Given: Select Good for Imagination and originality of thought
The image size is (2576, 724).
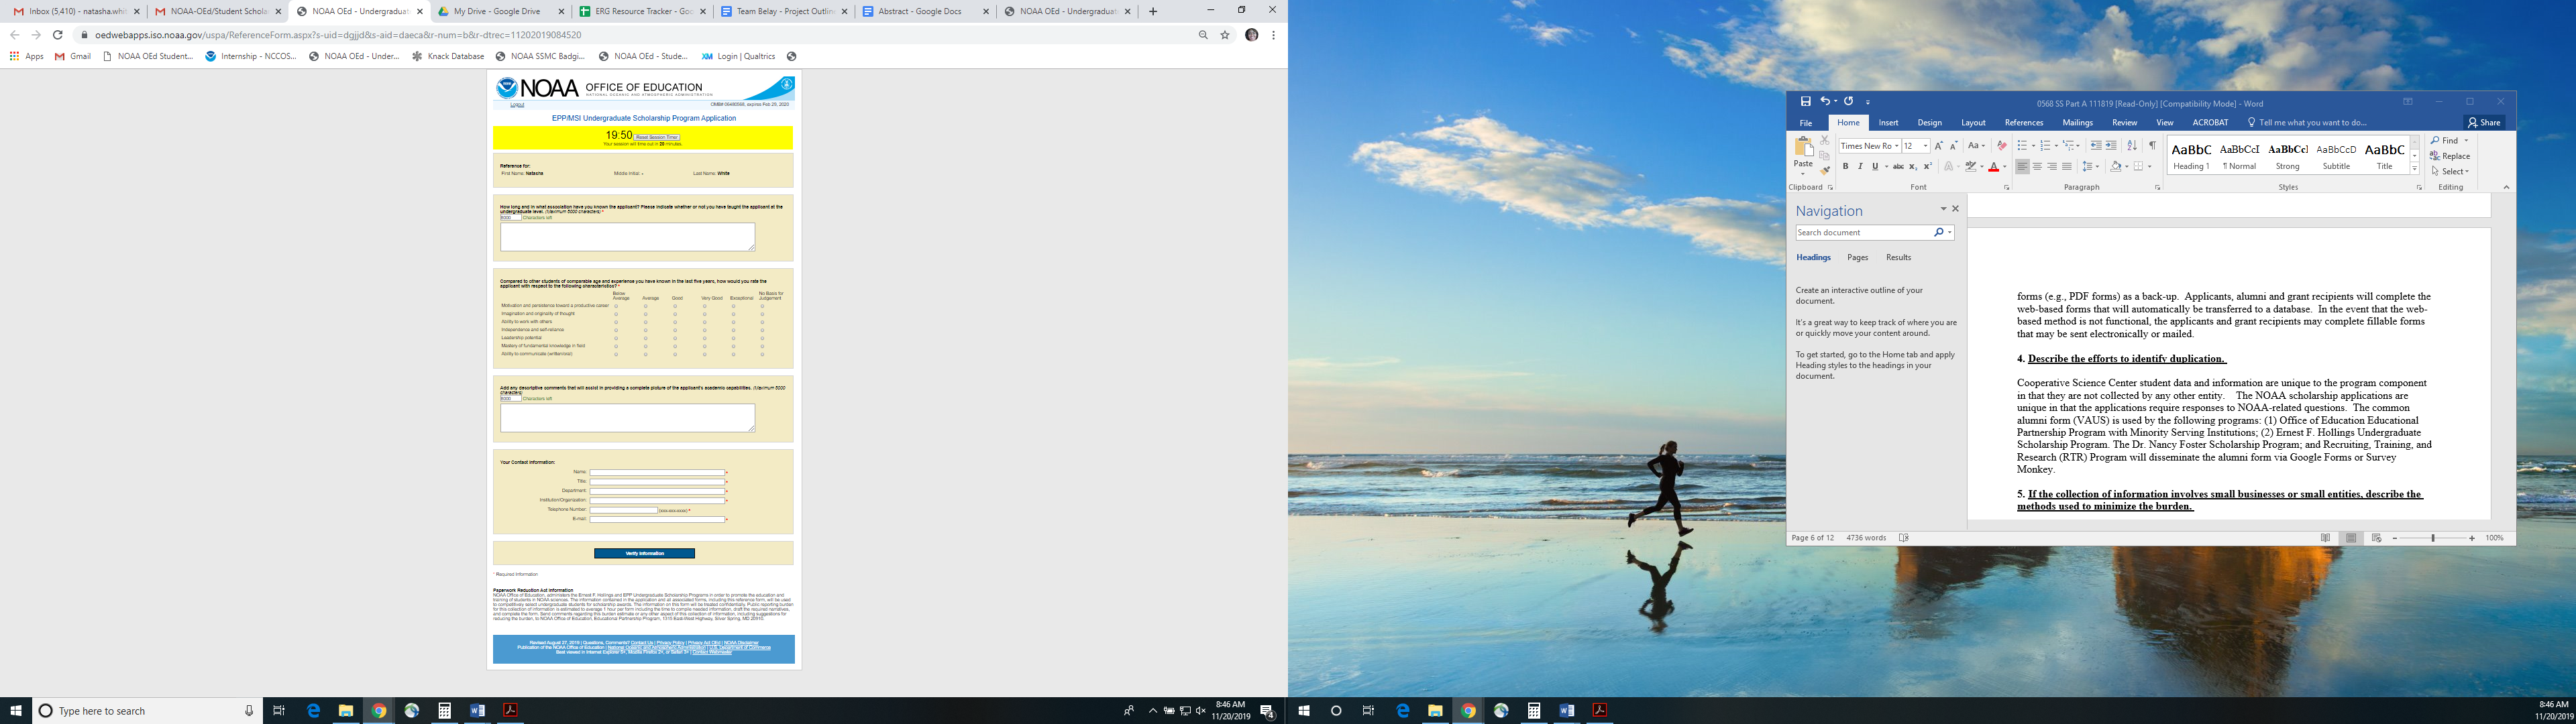Looking at the screenshot, I should click(x=675, y=314).
